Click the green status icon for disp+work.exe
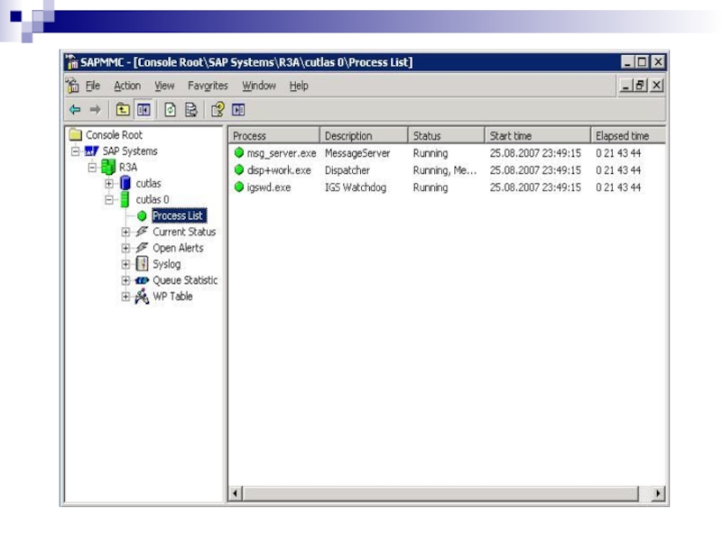 (x=238, y=170)
